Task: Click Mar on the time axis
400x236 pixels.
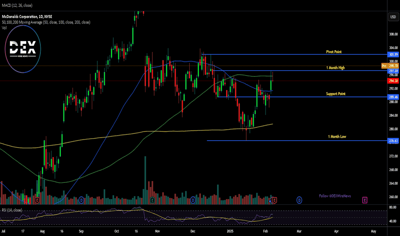Action: pyautogui.click(x=299, y=231)
